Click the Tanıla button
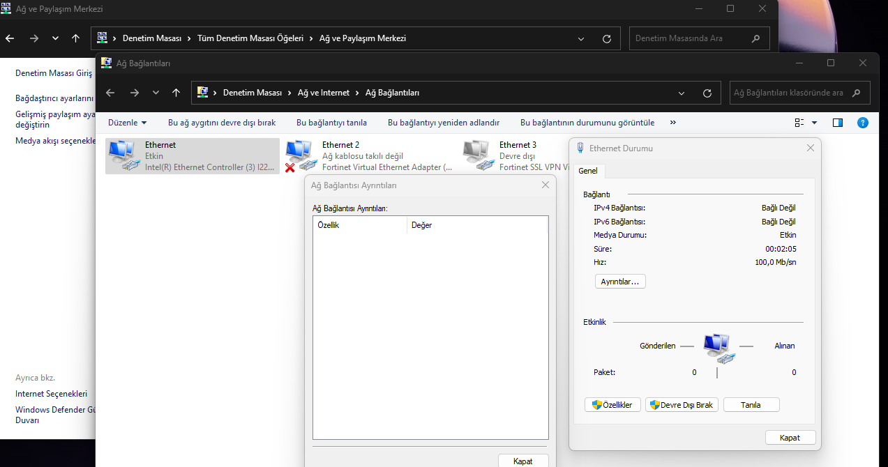 [751, 405]
